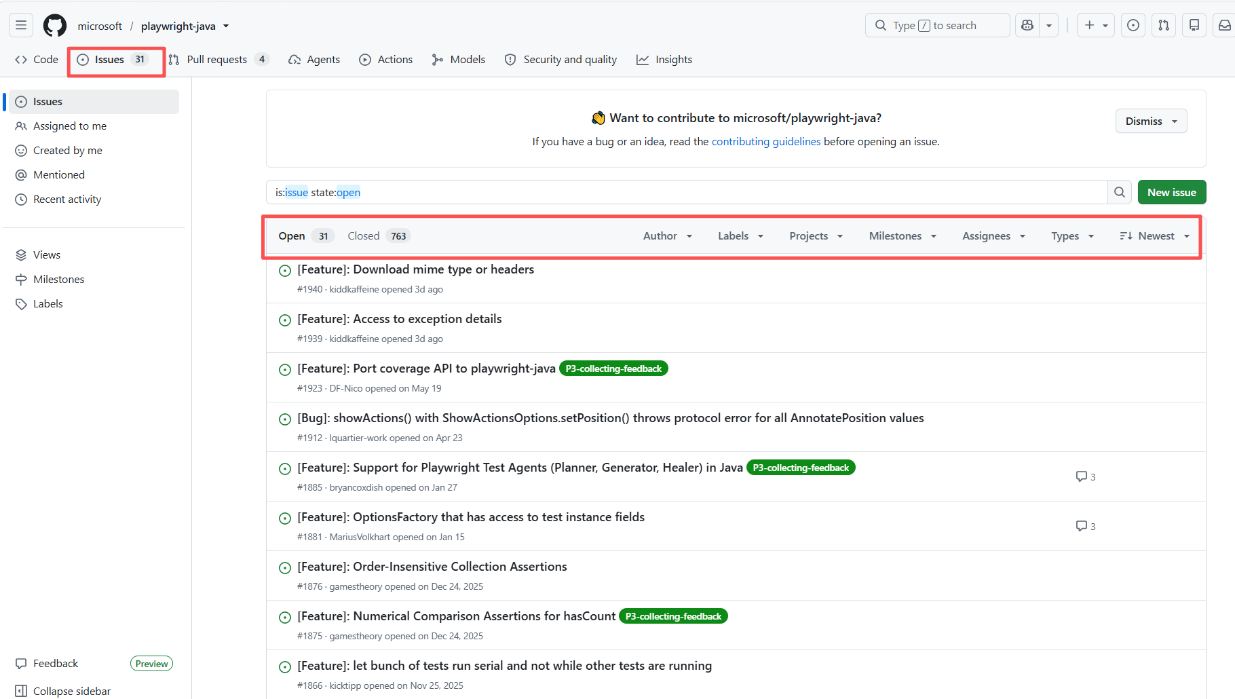This screenshot has height=699, width=1235.
Task: Click P3-collecting-feedback label on hasCount issue
Action: pos(673,616)
